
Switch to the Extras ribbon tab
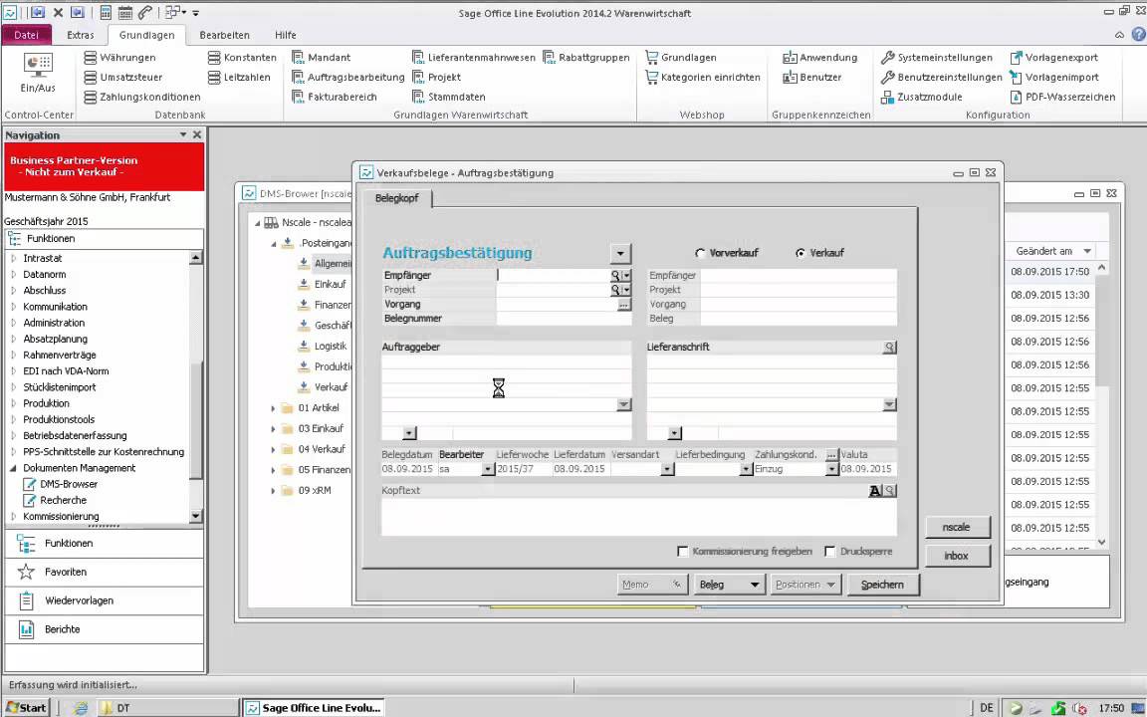(x=81, y=35)
